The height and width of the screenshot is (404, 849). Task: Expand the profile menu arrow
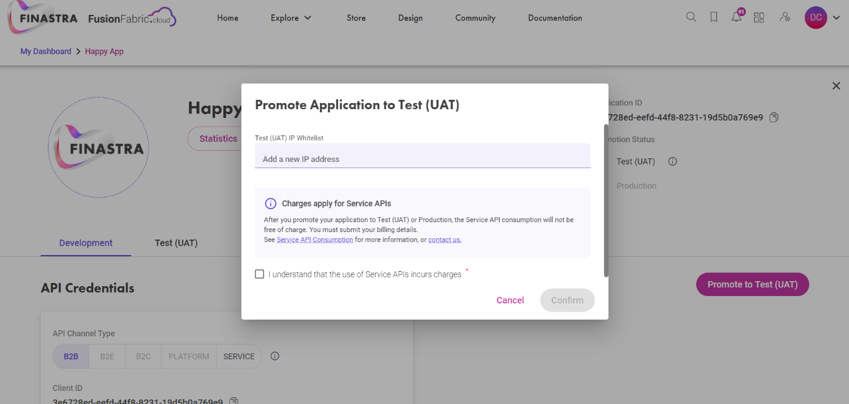click(x=837, y=17)
